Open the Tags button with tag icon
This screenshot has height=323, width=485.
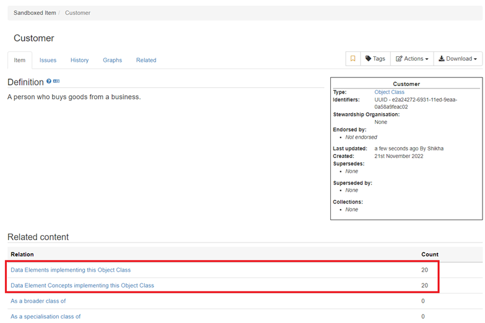click(375, 59)
